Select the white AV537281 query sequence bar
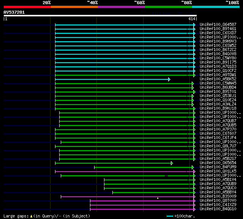Image resolution: width=243 pixels, height=219 pixels. pos(100,16)
